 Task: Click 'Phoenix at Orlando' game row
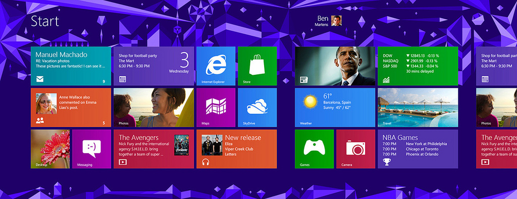tap(410, 154)
